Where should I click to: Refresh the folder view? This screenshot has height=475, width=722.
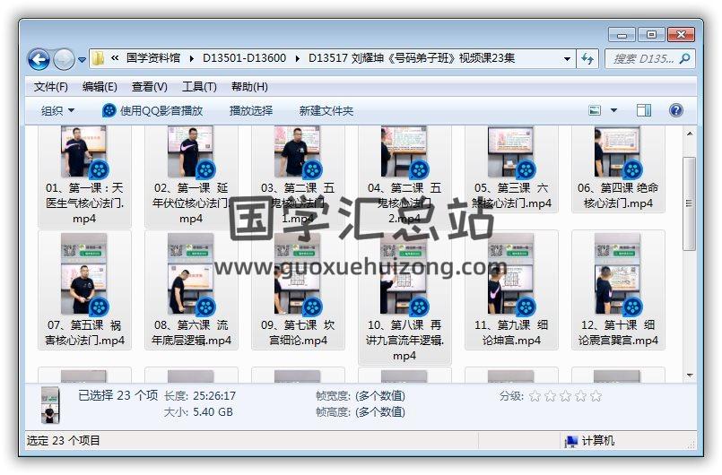(x=587, y=59)
